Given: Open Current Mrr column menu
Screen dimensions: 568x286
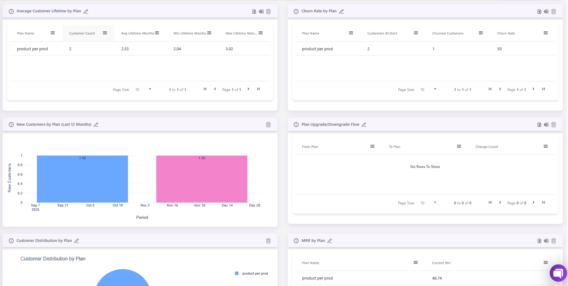Looking at the screenshot, I should click(546, 263).
